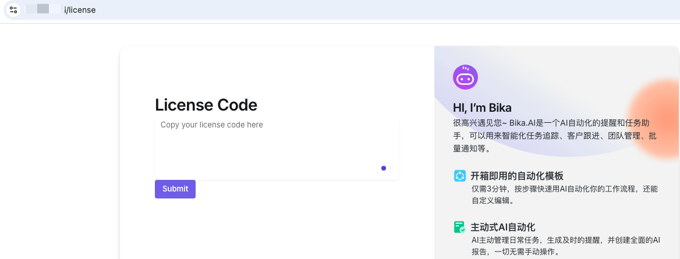This screenshot has height=259, width=680.
Task: Focus the license code text area
Action: pyautogui.click(x=277, y=148)
